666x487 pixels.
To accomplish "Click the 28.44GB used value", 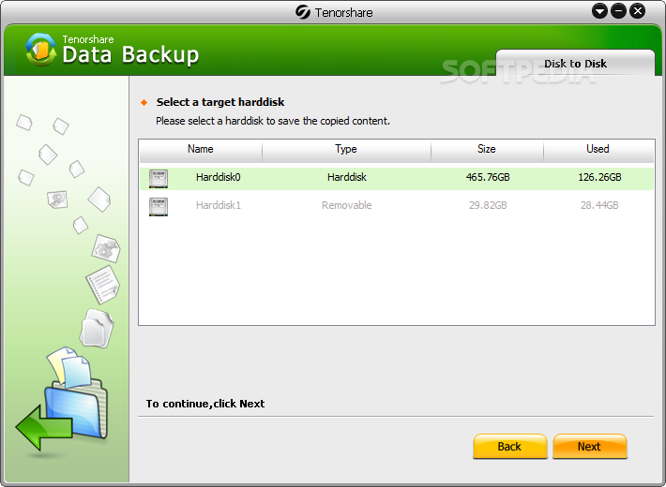I will tap(599, 205).
